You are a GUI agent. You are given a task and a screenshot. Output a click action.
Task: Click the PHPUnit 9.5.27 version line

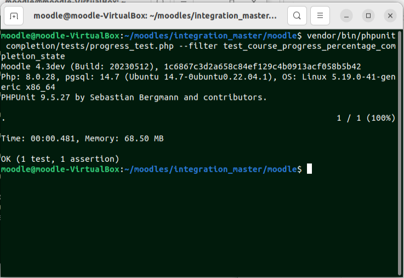[134, 98]
